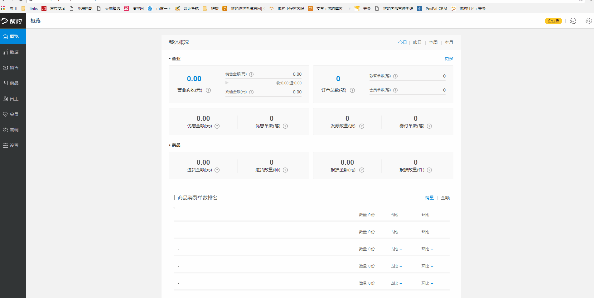This screenshot has width=594, height=298.
Task: Switch overview period to 本周
Action: point(433,42)
